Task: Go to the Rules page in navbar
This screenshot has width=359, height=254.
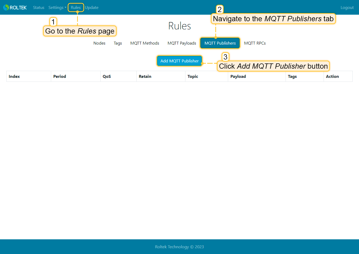Action: 76,8
